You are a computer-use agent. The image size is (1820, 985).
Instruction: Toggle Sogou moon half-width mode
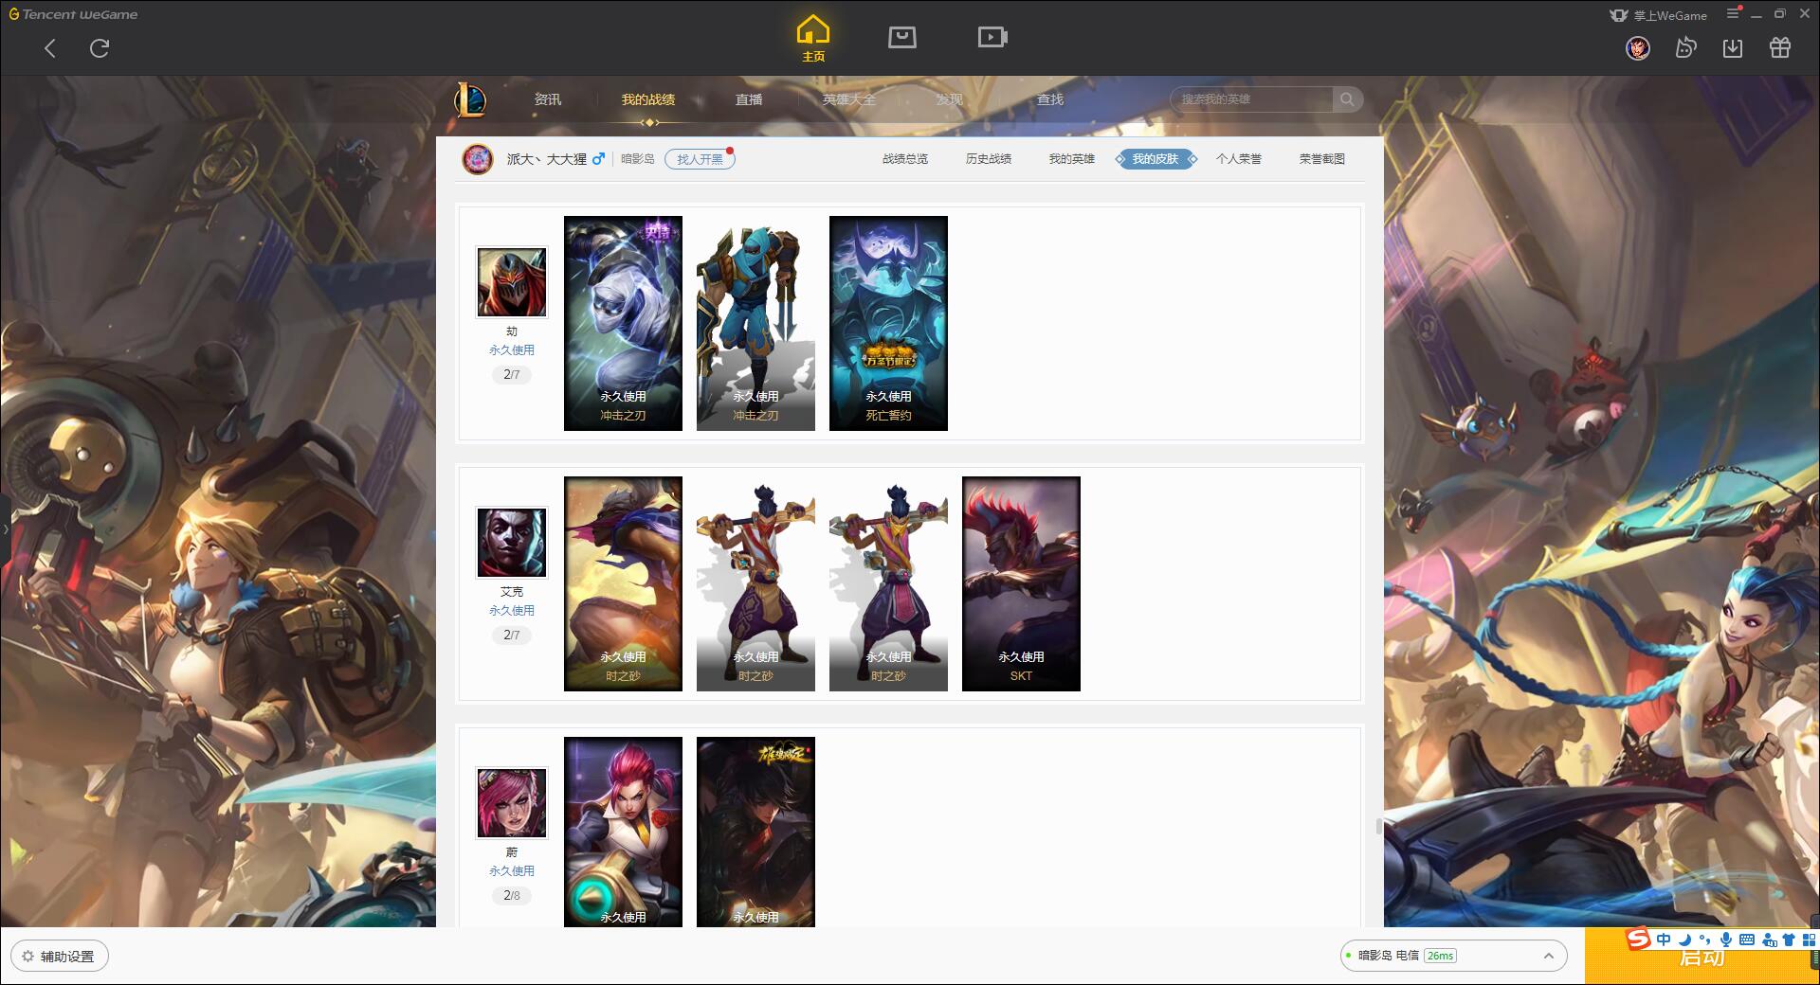1685,940
